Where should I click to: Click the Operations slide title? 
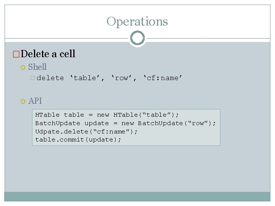pyautogui.click(x=137, y=21)
